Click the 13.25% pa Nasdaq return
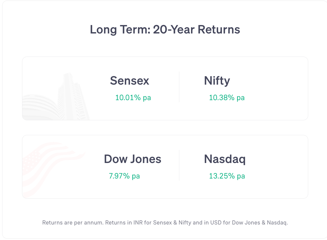This screenshot has height=240, width=327. click(227, 176)
